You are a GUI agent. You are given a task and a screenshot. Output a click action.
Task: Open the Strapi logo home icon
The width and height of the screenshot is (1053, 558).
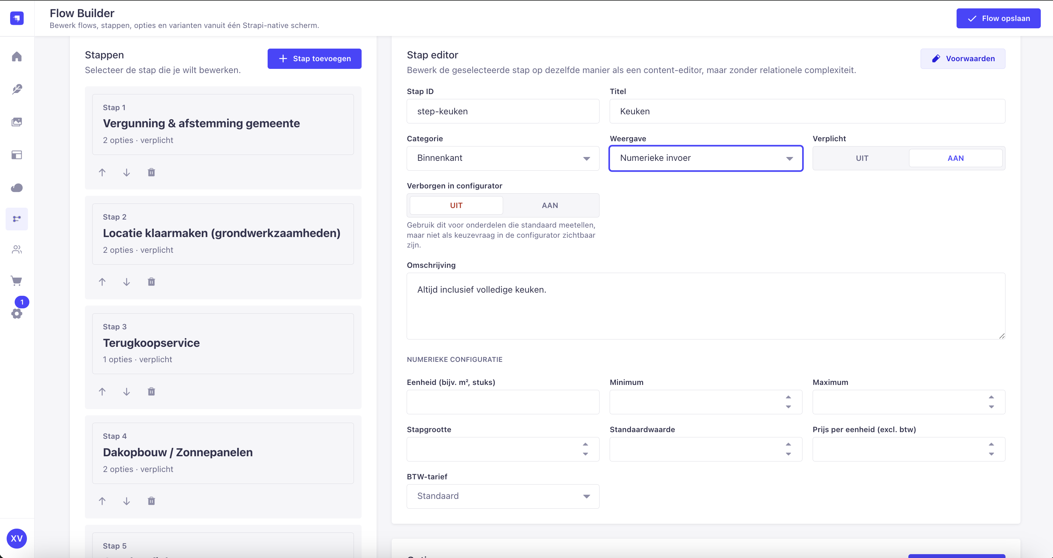click(x=17, y=18)
